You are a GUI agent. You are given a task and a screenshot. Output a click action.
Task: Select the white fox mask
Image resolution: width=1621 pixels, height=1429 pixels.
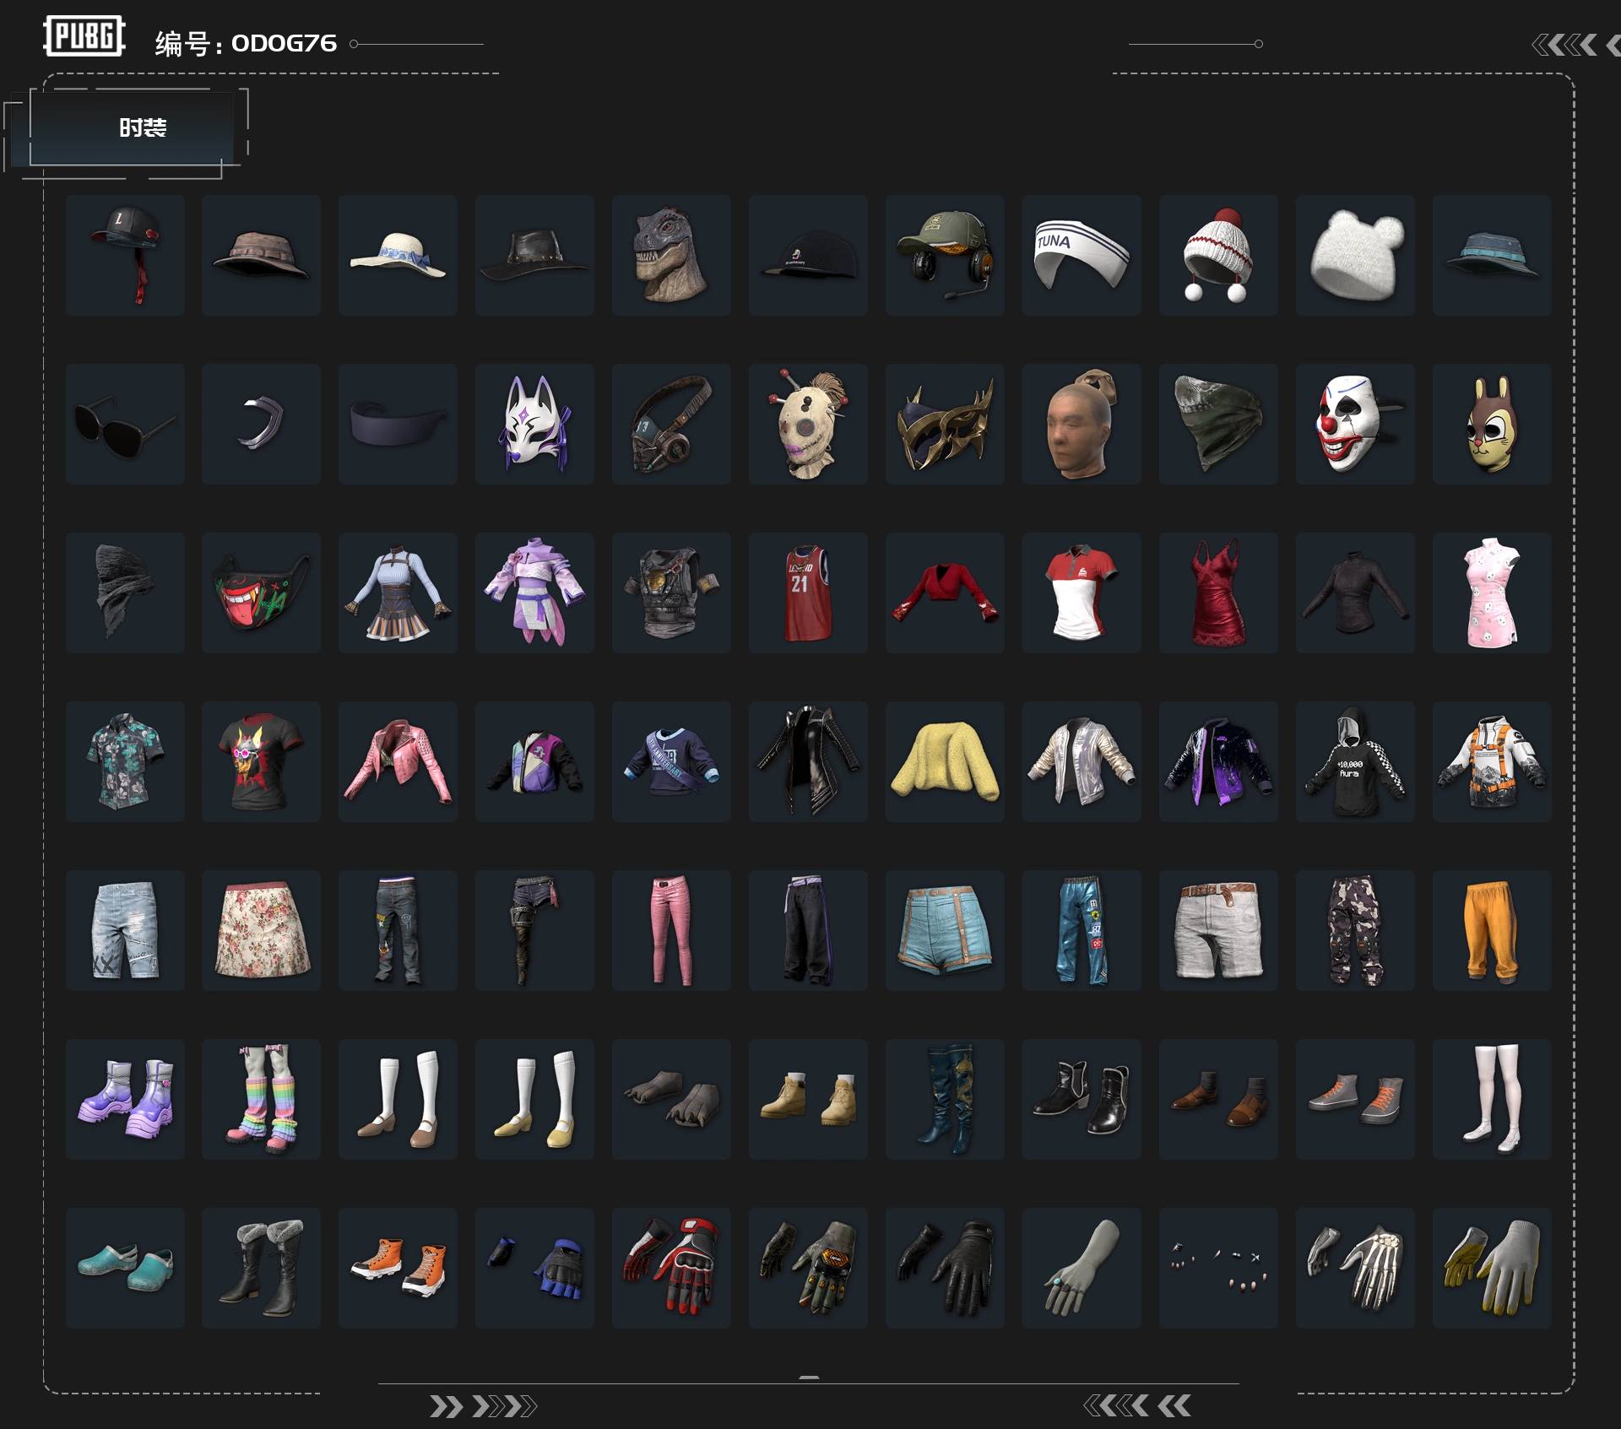[x=534, y=424]
